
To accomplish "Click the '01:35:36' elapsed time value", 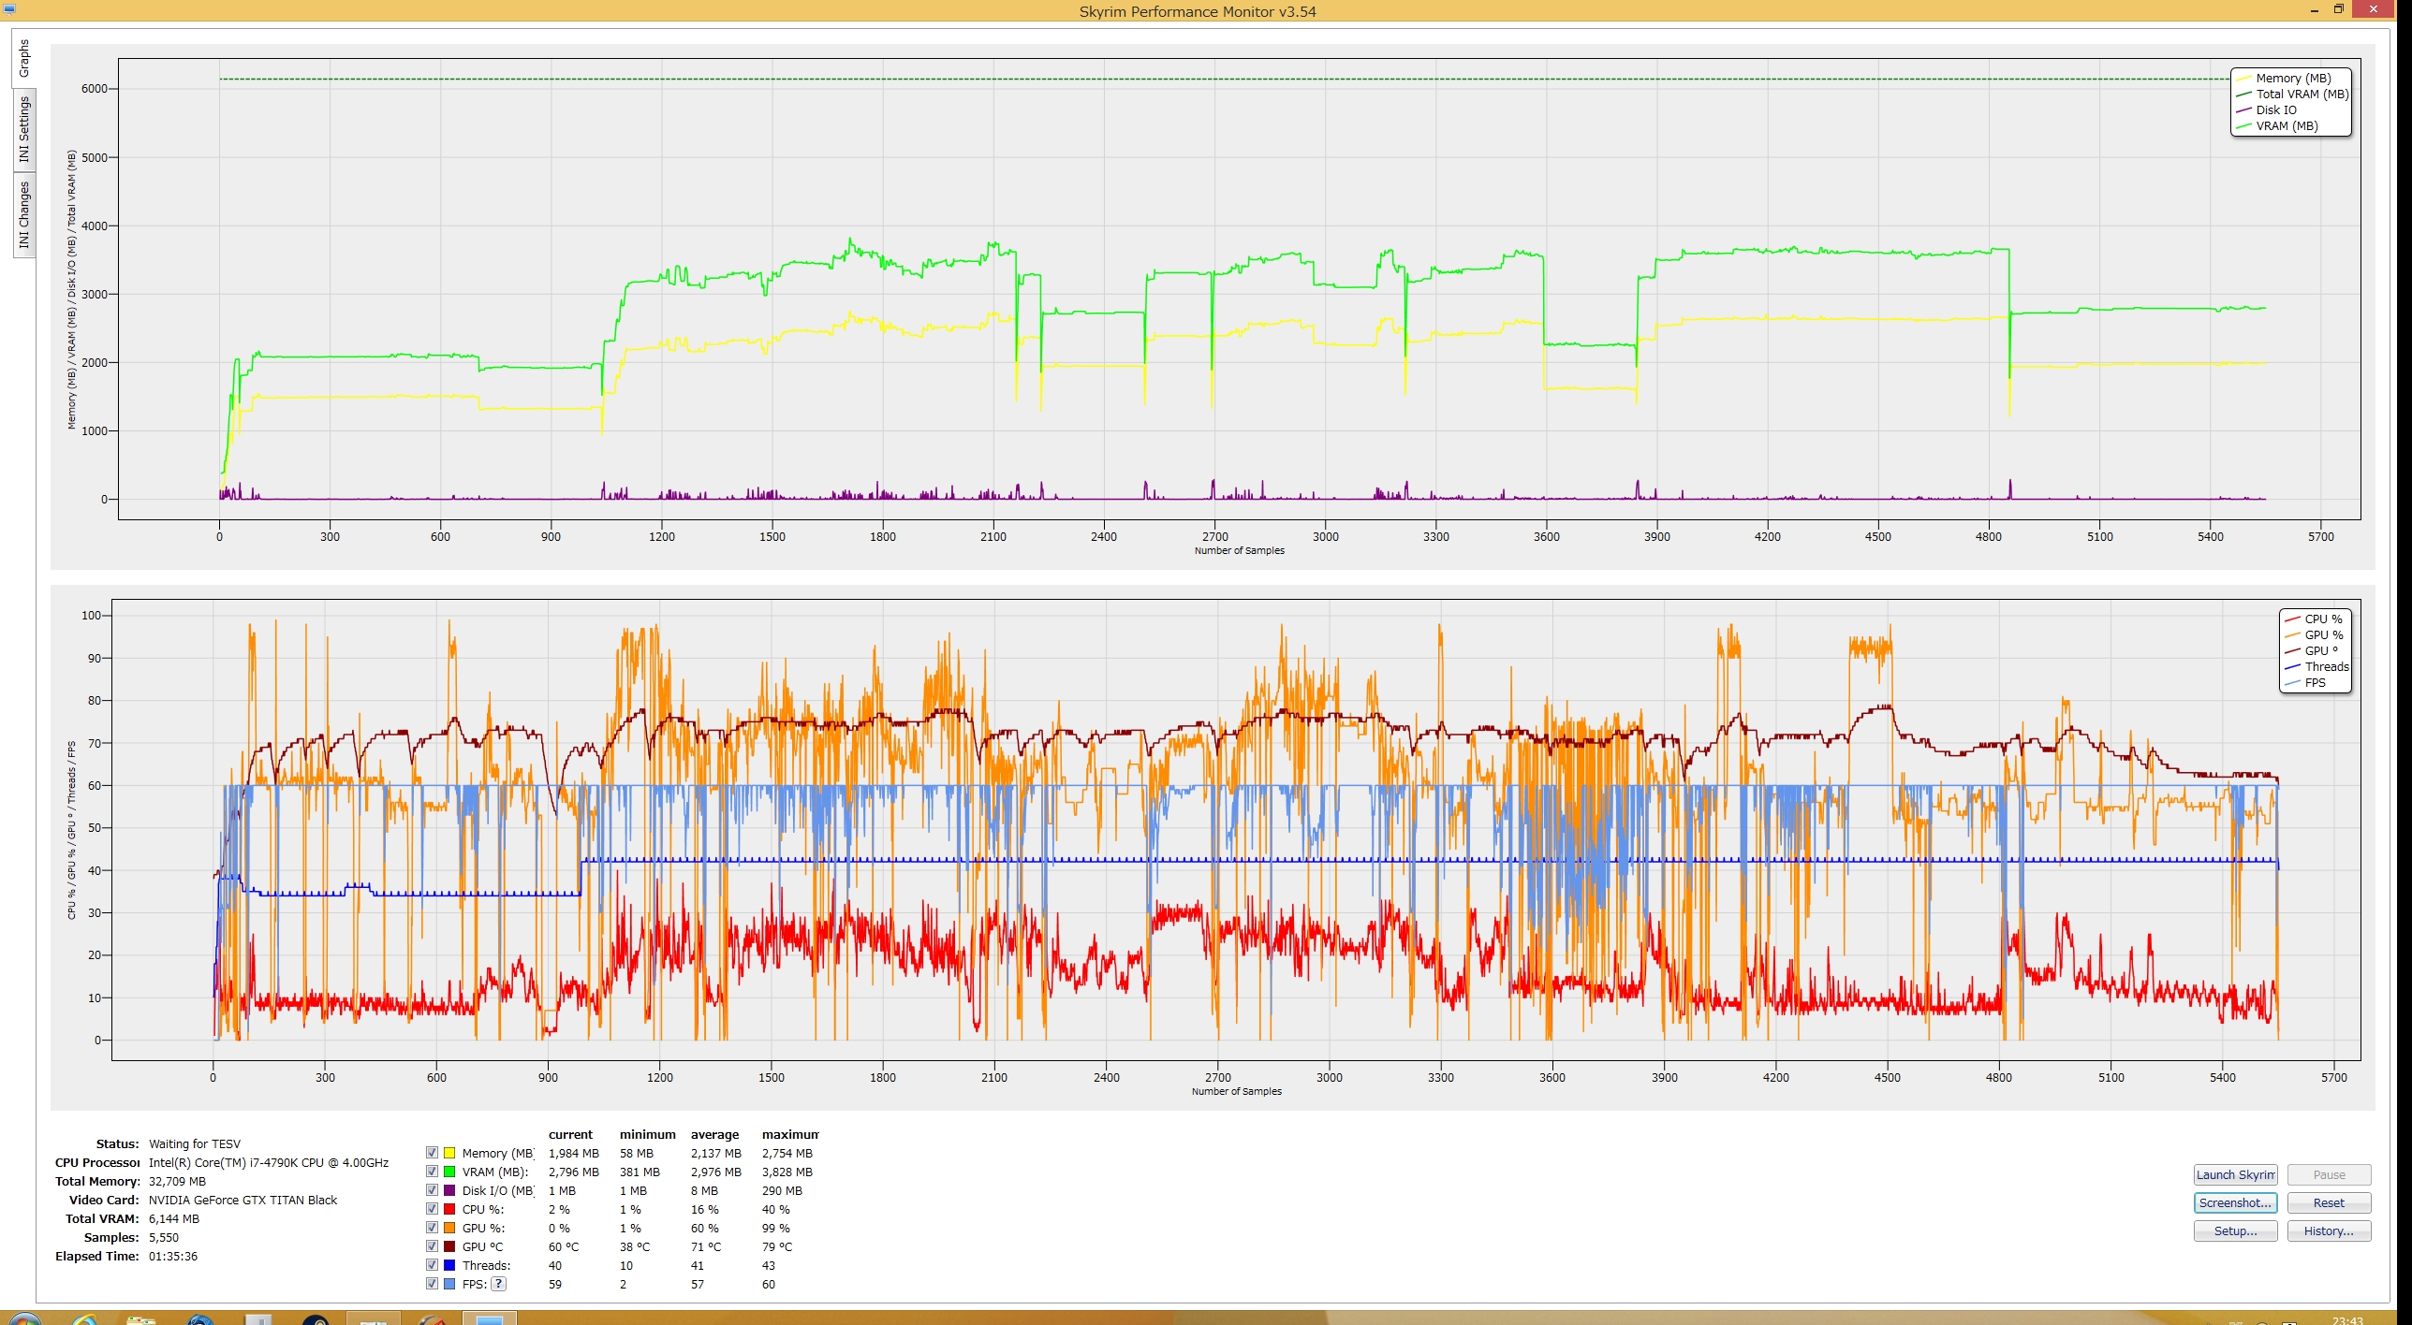I will coord(173,1257).
